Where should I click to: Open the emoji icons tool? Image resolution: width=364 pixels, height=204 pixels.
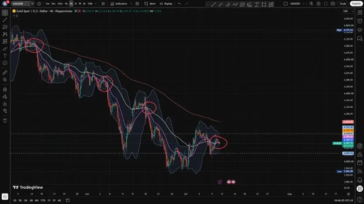click(5, 63)
